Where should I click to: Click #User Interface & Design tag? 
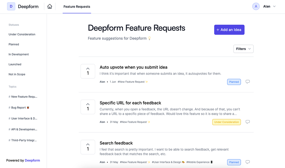168,162
